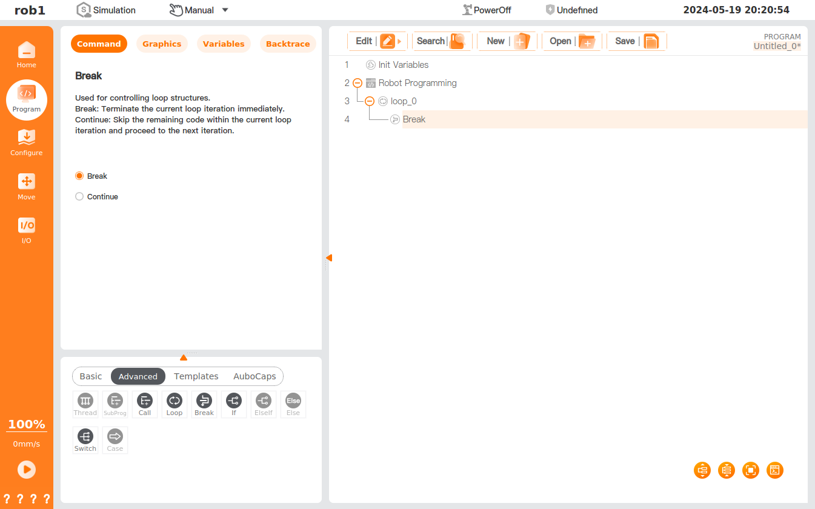Collapse the Robot Programming tree node
Viewport: 815px width, 509px height.
click(358, 83)
